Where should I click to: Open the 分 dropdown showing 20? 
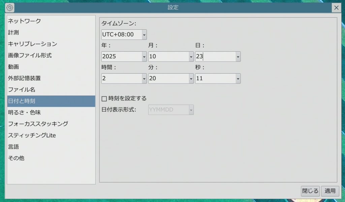click(191, 79)
